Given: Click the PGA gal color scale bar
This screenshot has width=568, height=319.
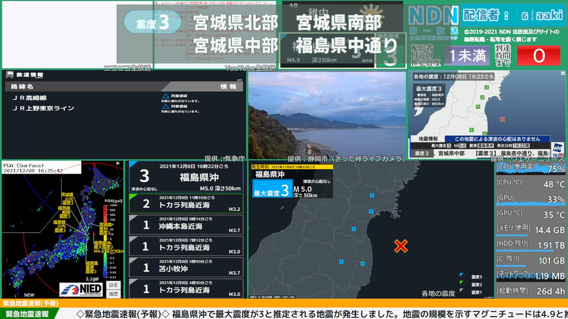Looking at the screenshot, I should (105, 241).
